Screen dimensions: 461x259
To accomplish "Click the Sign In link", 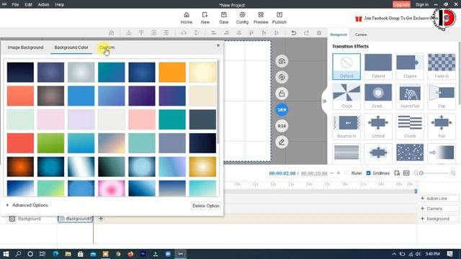I will [x=422, y=5].
